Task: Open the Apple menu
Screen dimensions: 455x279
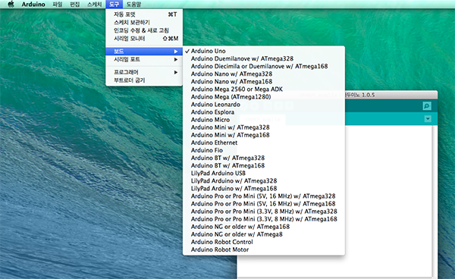Action: coord(11,4)
